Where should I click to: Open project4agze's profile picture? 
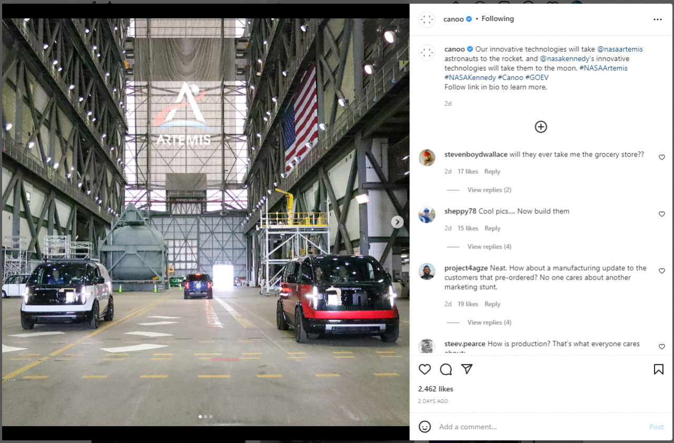pos(427,271)
